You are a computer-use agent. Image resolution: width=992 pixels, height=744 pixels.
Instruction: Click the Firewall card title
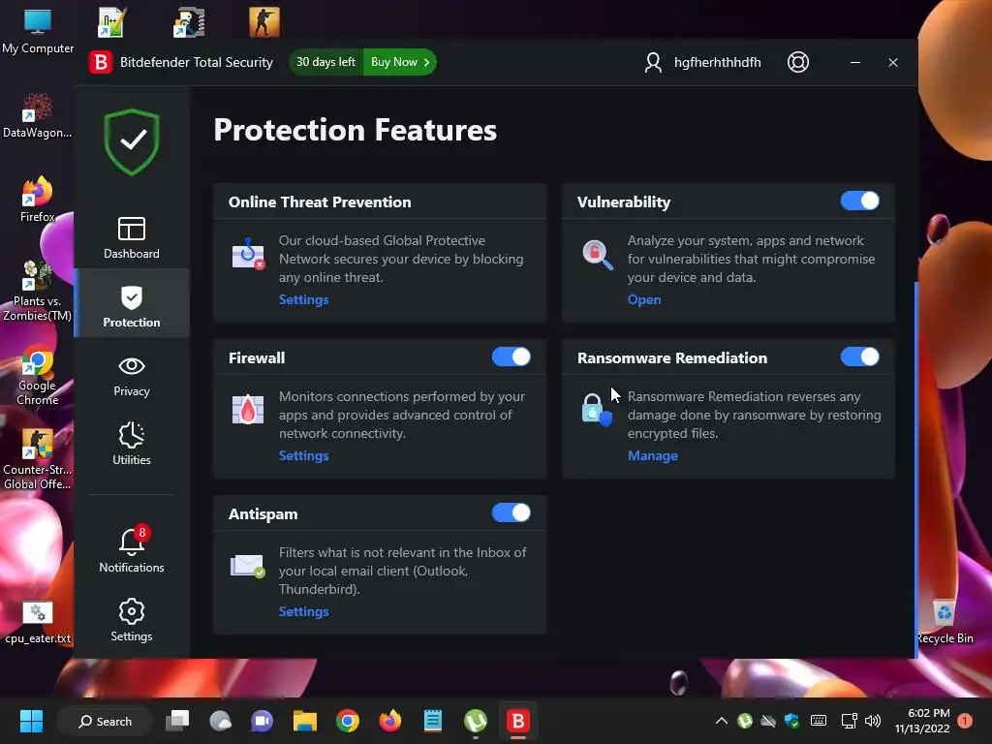256,358
